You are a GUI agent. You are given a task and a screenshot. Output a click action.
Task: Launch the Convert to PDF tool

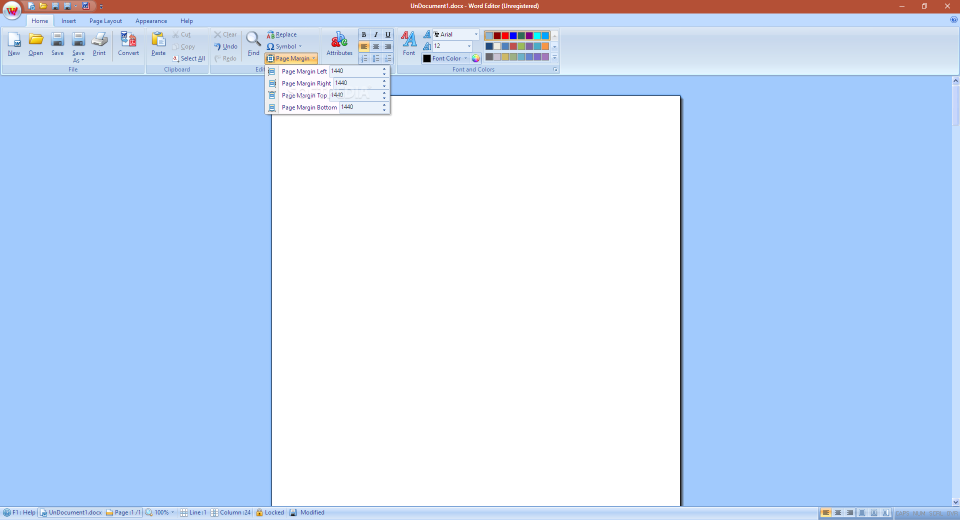pos(128,44)
